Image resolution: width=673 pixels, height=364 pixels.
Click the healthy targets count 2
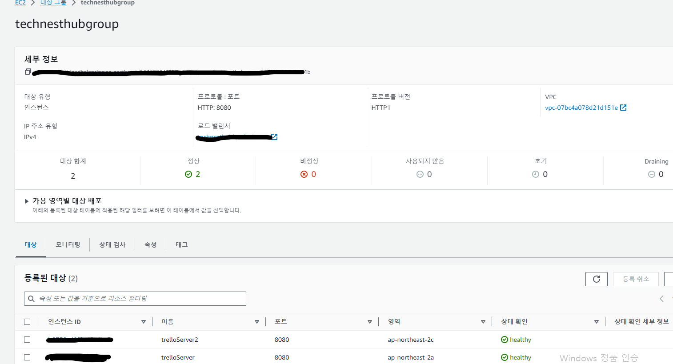[x=198, y=174]
